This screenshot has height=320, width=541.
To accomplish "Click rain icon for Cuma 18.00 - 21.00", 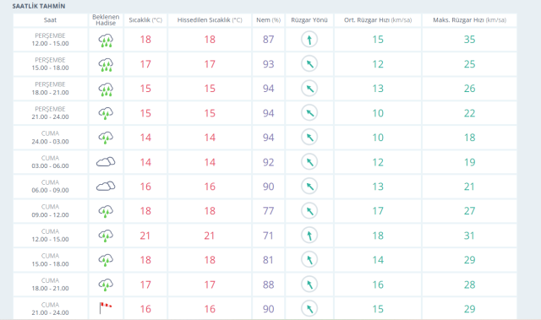I will [106, 285].
